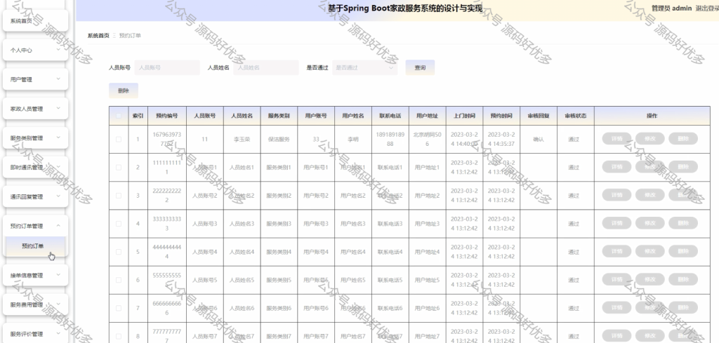Click 修改 for the 人员姓名5 row

[650, 279]
